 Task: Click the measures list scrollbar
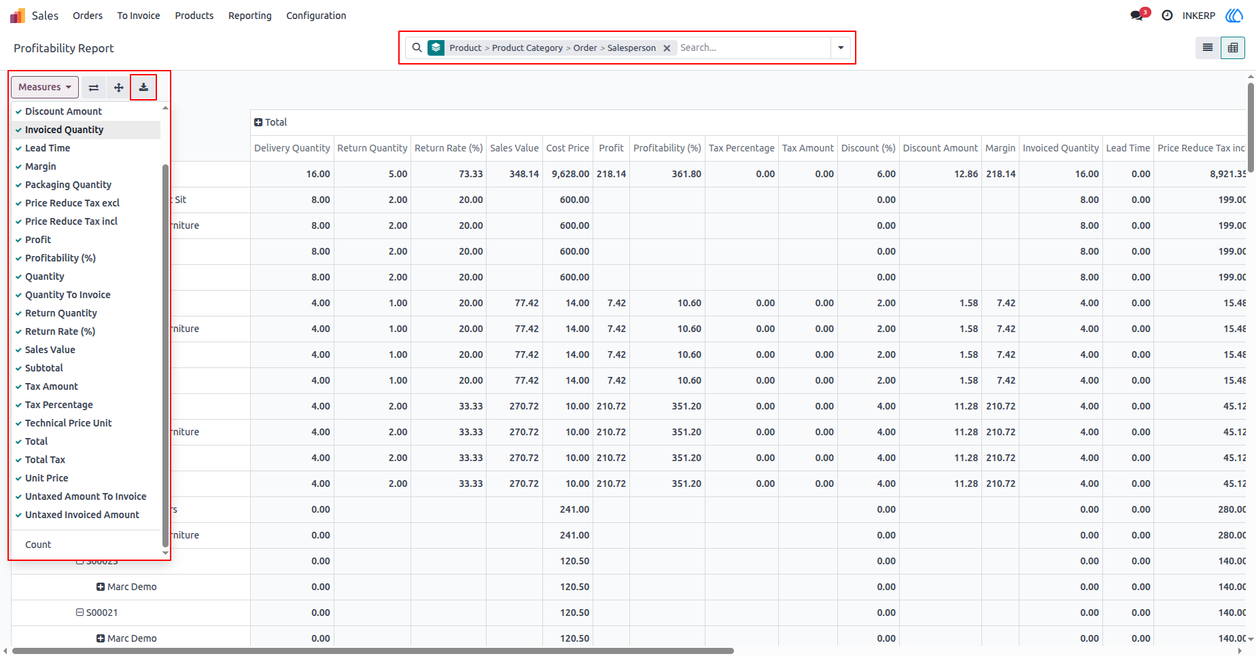[x=165, y=355]
